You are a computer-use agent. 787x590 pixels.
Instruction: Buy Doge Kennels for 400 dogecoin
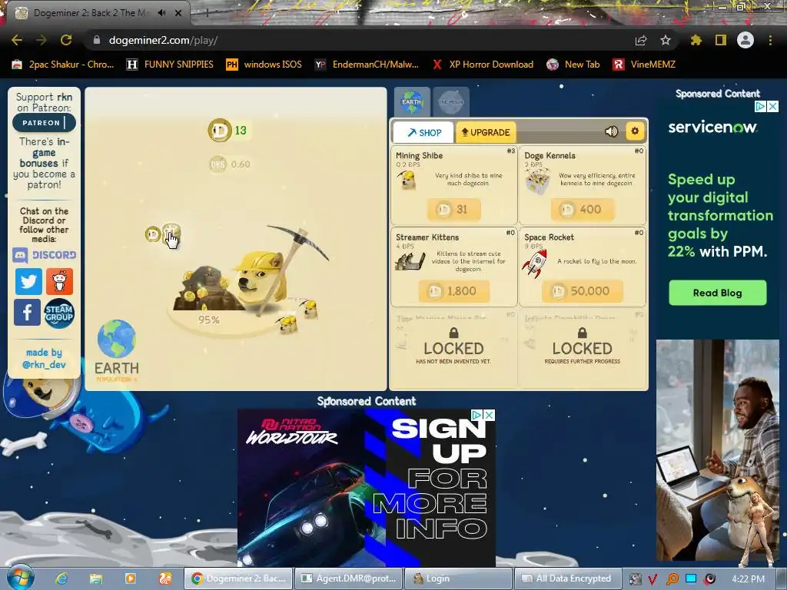point(583,209)
